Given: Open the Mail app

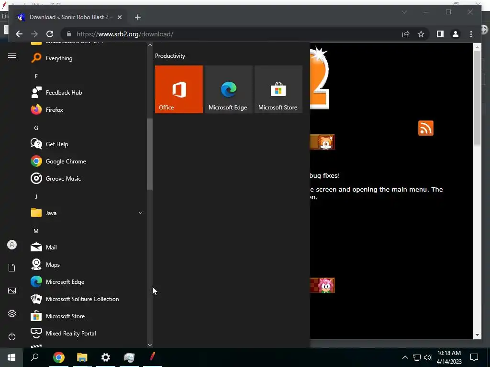Looking at the screenshot, I should pos(88,247).
